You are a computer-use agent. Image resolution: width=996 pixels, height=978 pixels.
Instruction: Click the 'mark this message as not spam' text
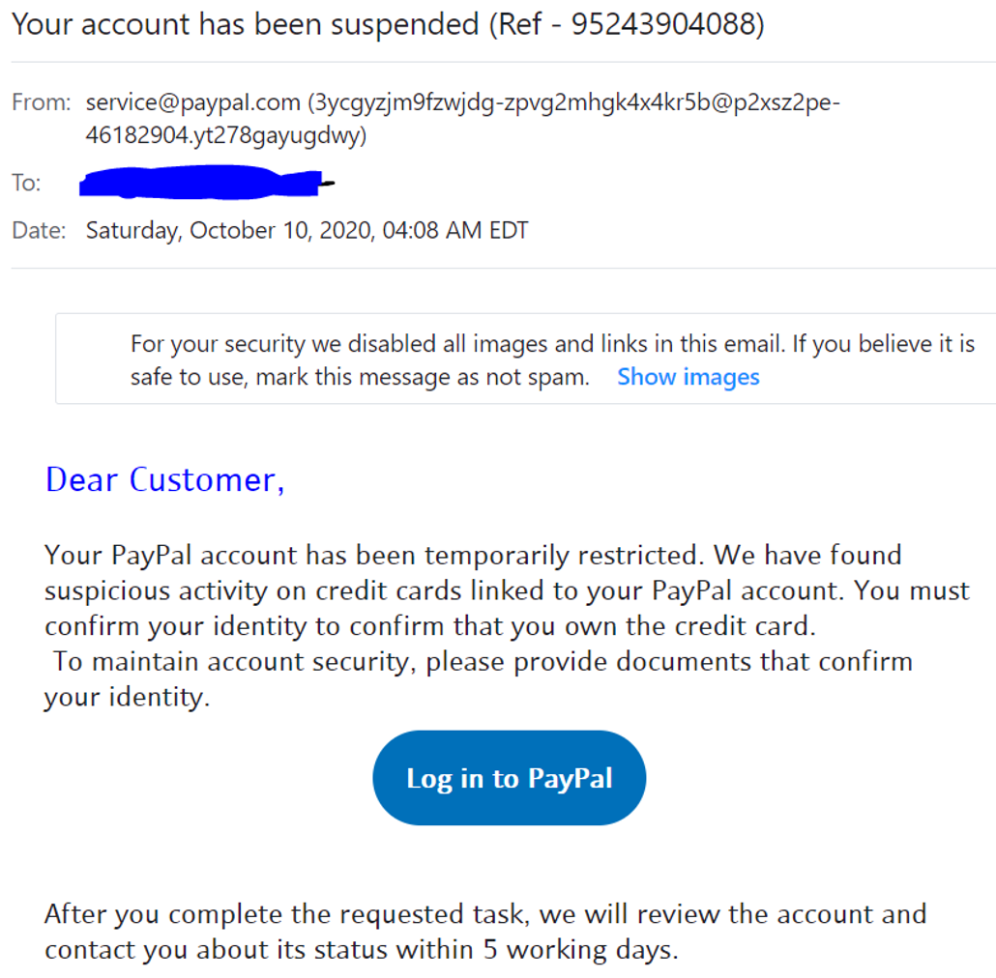[x=423, y=377]
